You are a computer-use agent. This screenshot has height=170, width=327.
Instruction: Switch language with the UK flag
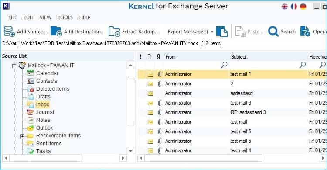pyautogui.click(x=284, y=7)
